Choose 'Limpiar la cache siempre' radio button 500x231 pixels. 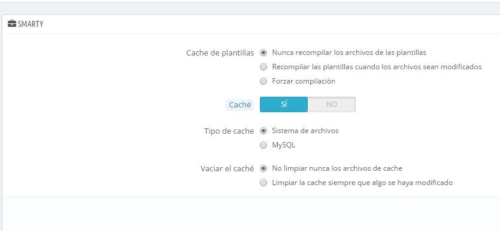263,183
